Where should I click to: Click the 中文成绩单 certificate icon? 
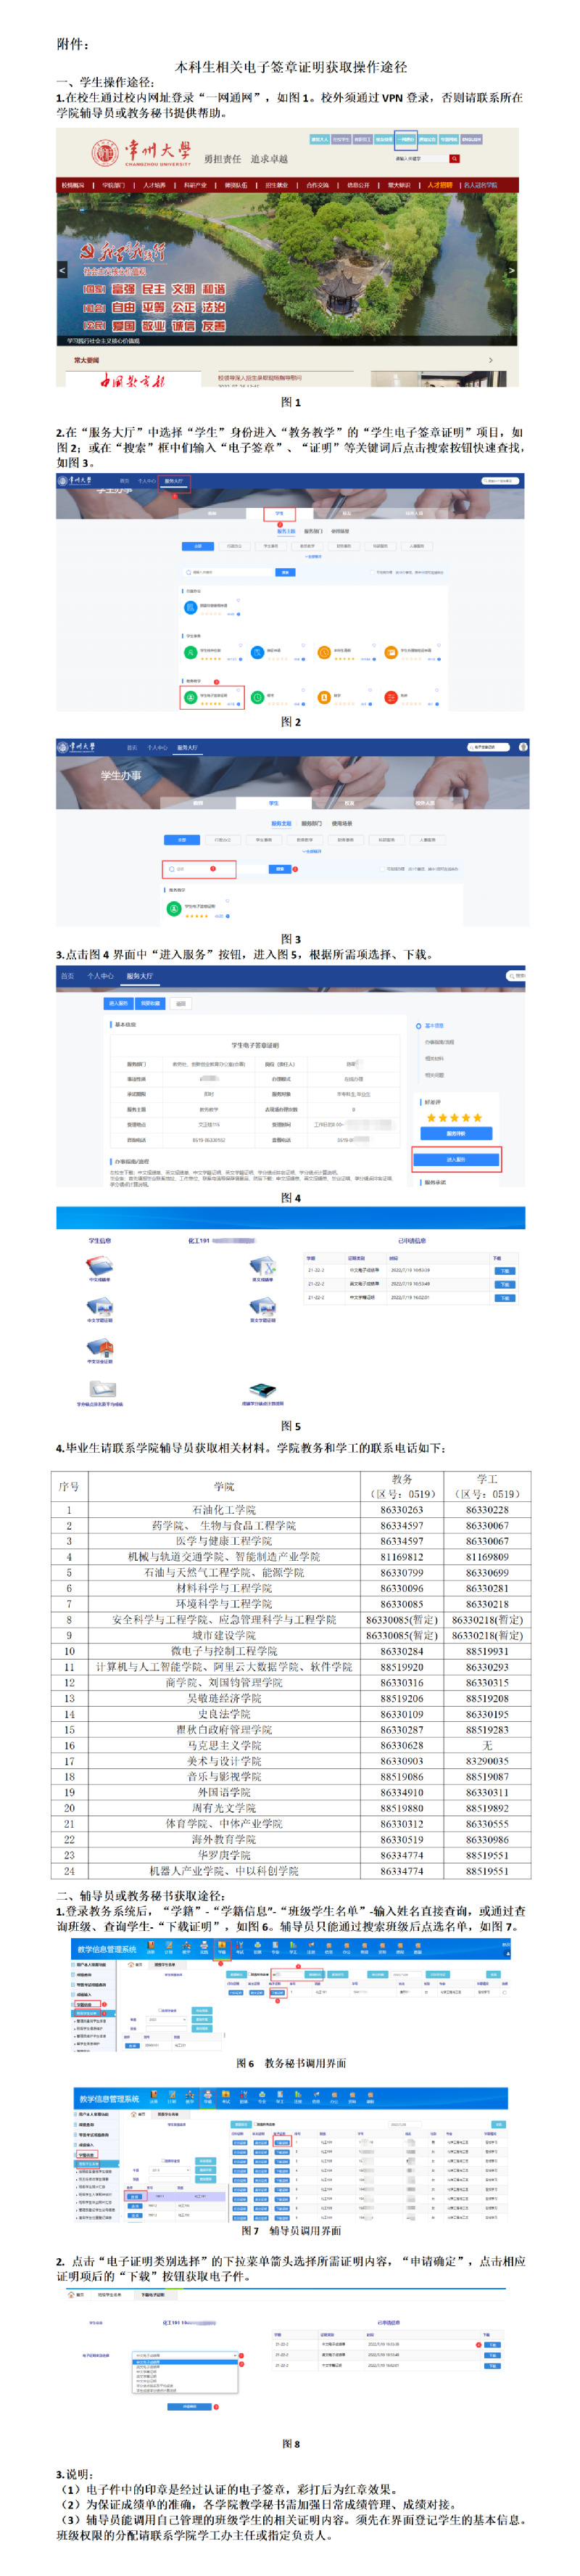point(99,1266)
